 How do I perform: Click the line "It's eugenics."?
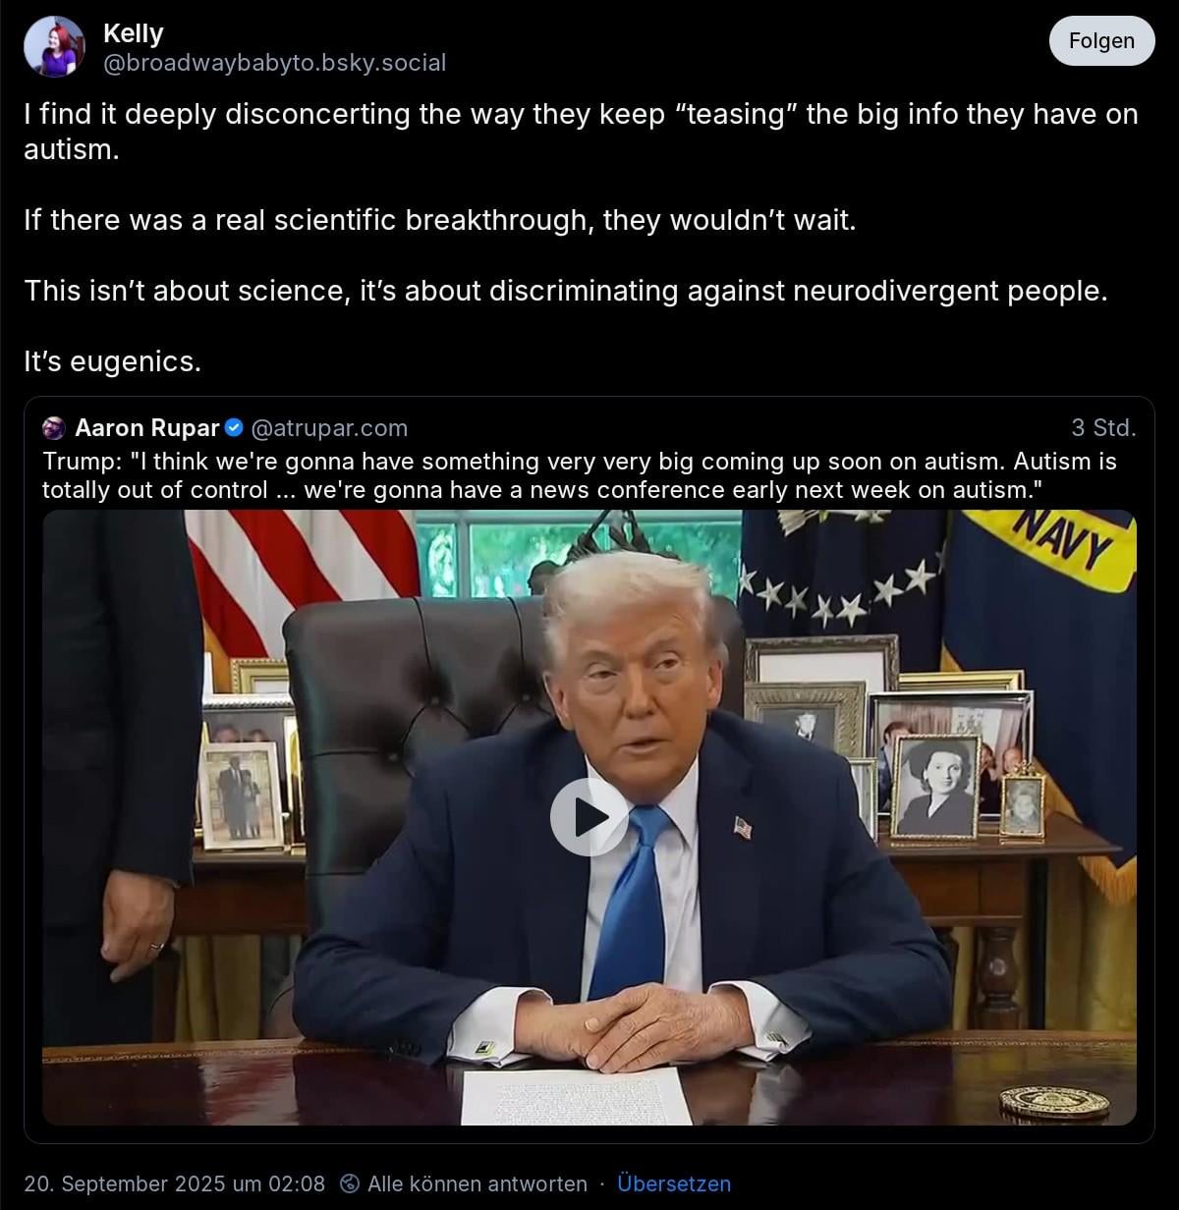click(112, 361)
